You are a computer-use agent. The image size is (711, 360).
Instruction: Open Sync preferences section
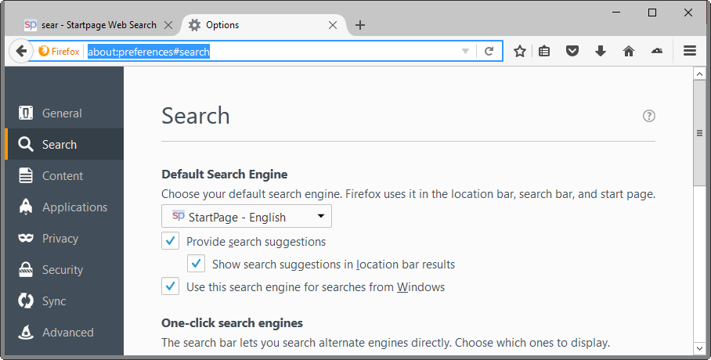64,301
